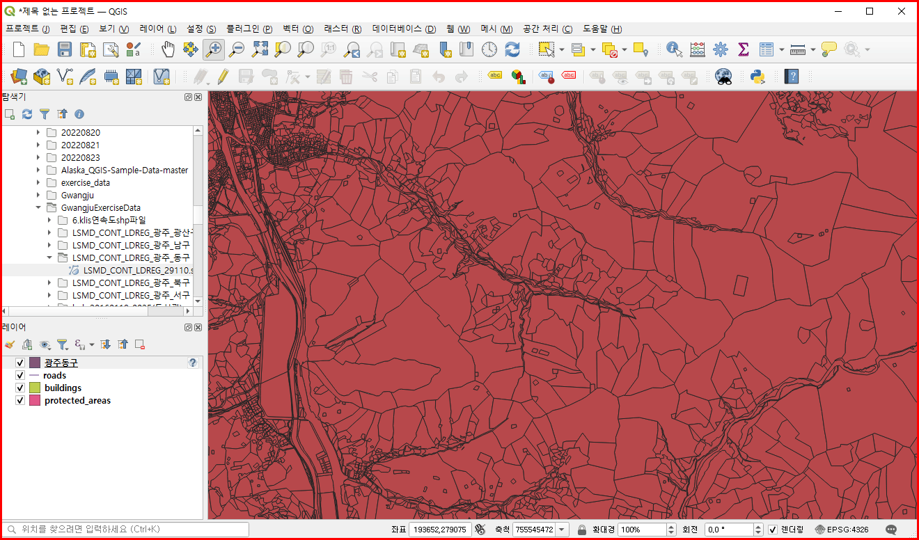The width and height of the screenshot is (919, 540).
Task: Open the Processing Toolbox gear icon
Action: [x=721, y=49]
